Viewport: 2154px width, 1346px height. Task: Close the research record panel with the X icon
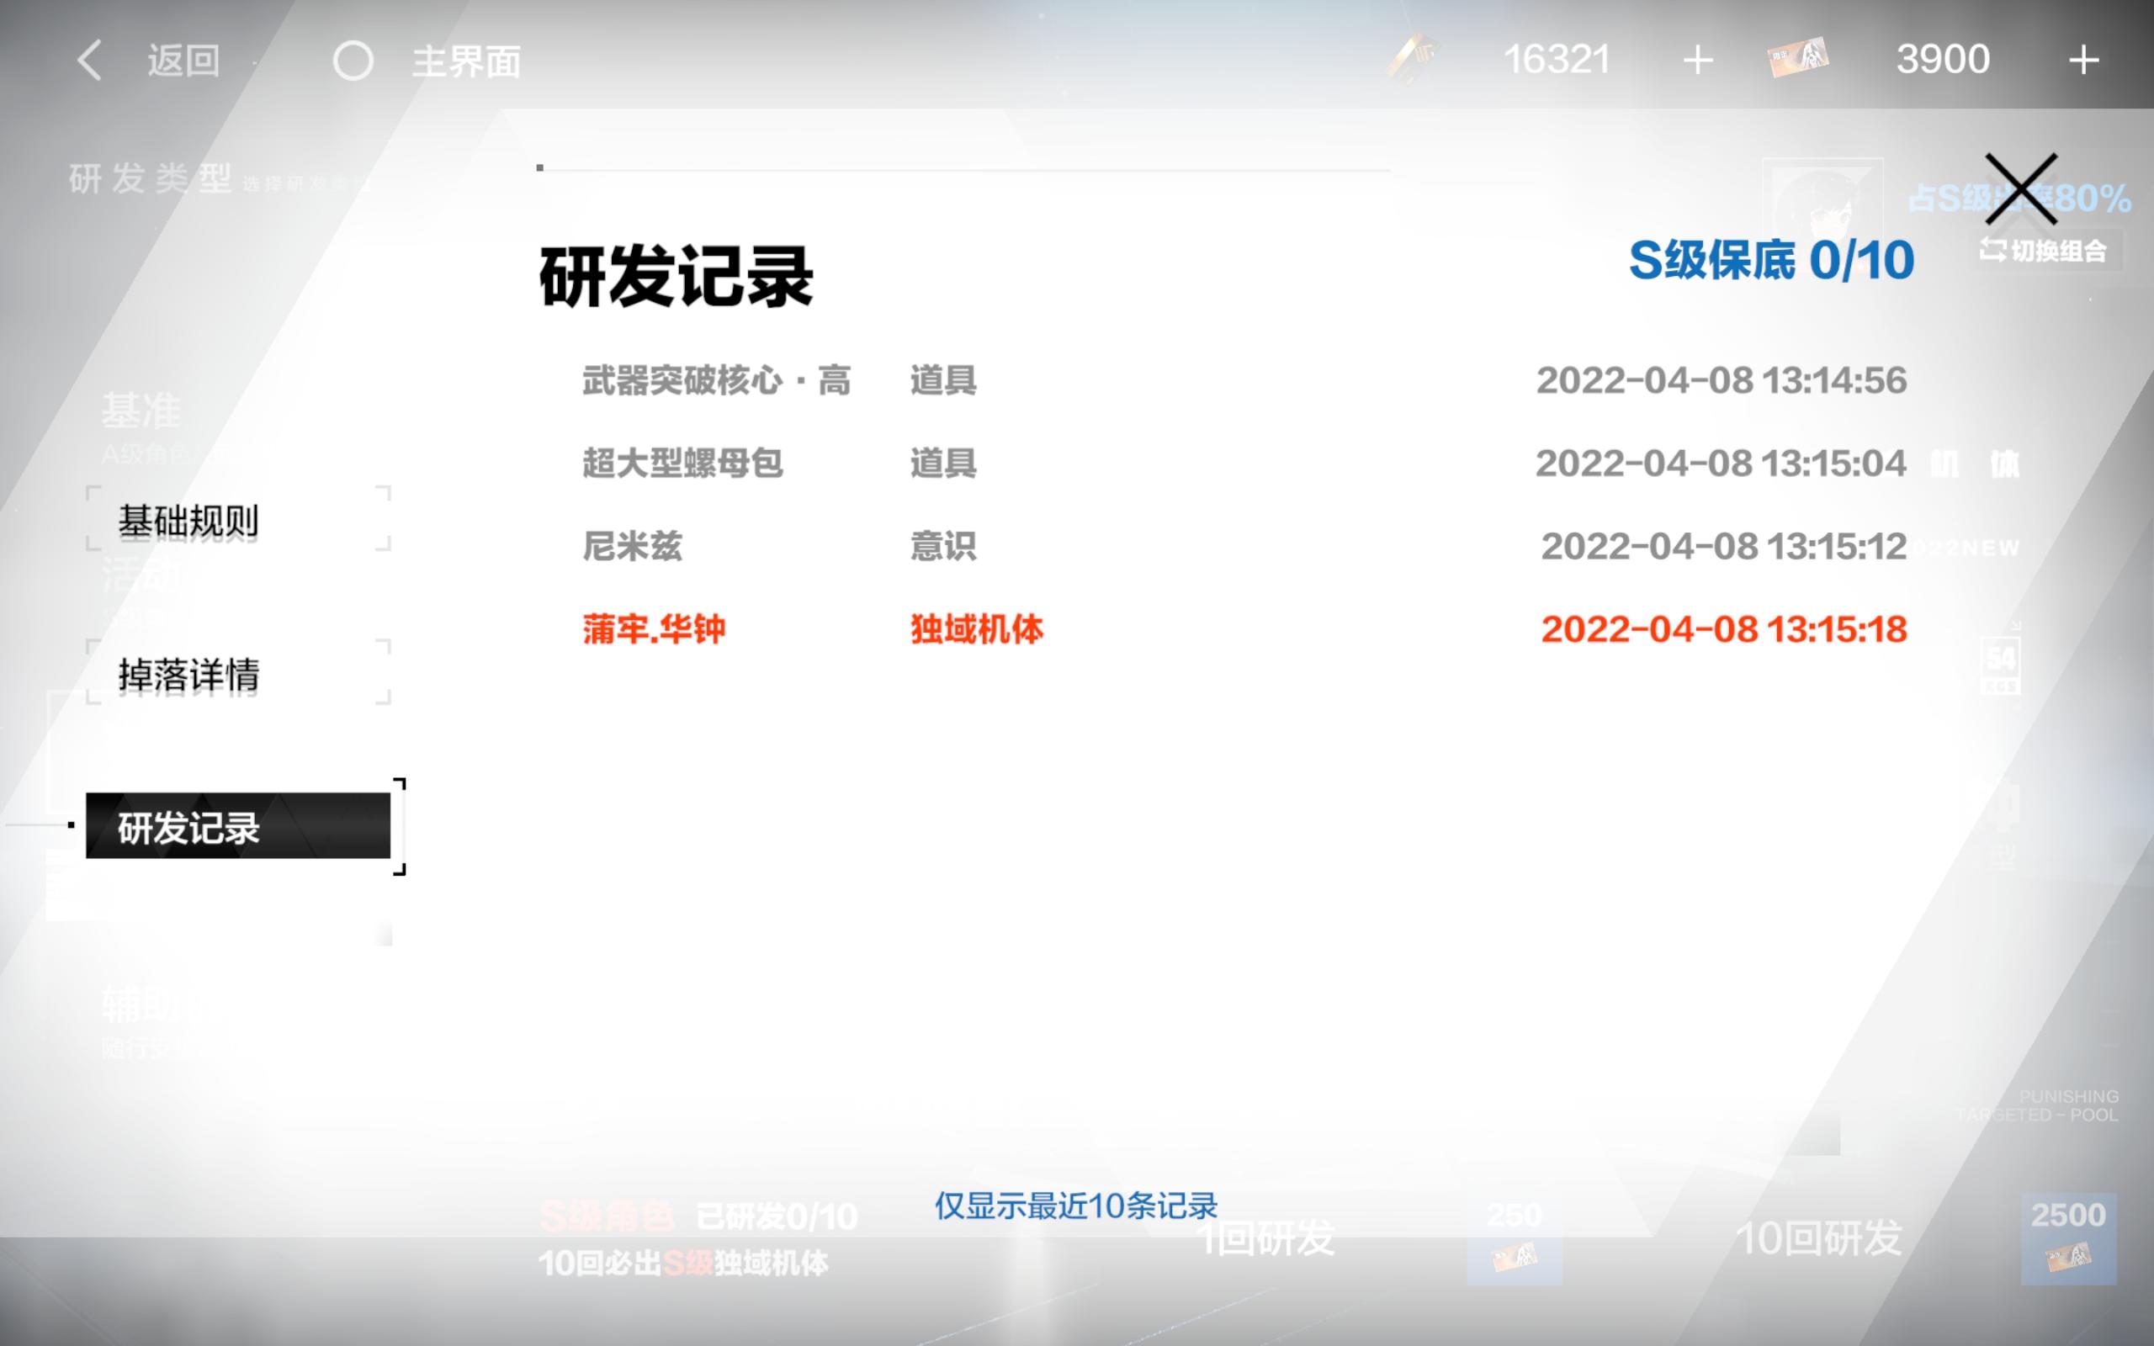coord(2019,188)
